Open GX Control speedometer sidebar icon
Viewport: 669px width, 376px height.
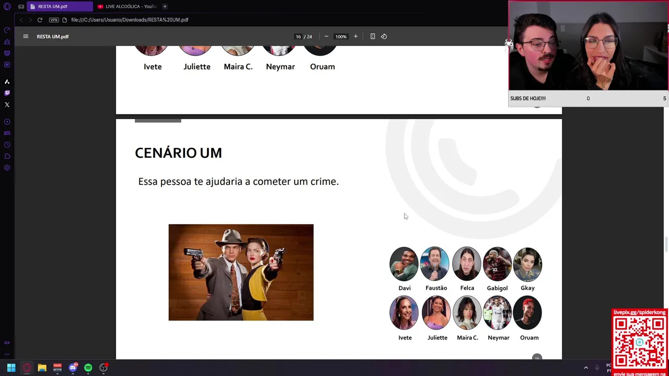pos(7,30)
